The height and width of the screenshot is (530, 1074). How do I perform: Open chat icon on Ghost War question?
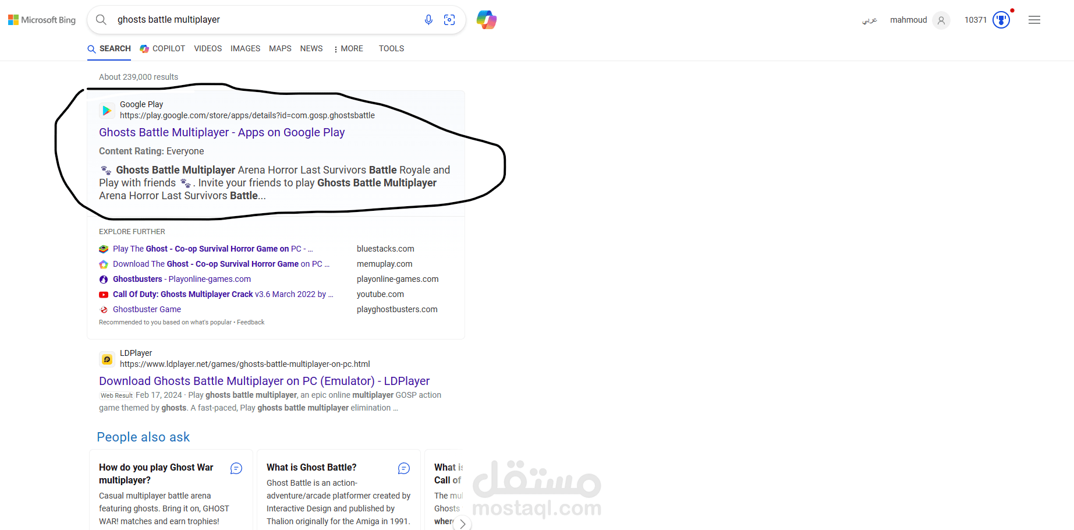click(236, 468)
